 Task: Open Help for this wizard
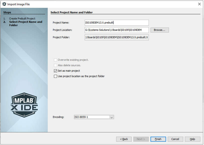coord(192,139)
